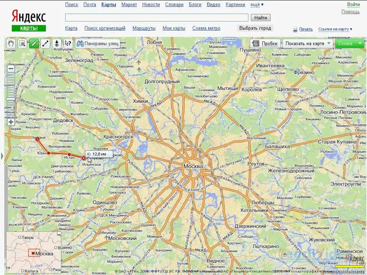367x275 pixels.
Task: Open the Почта link
Action: [89, 5]
